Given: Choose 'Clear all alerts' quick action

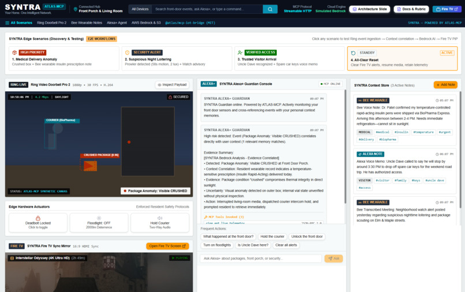Looking at the screenshot, I should [286, 245].
